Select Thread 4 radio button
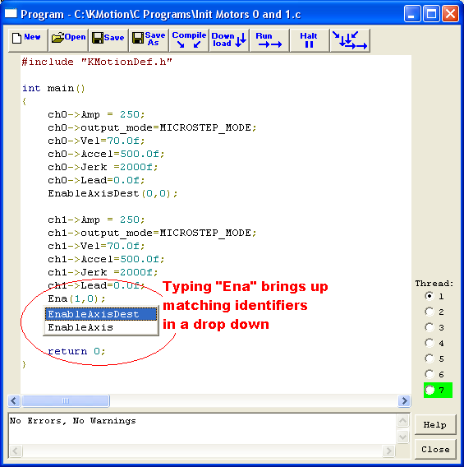This screenshot has width=464, height=467. click(430, 343)
